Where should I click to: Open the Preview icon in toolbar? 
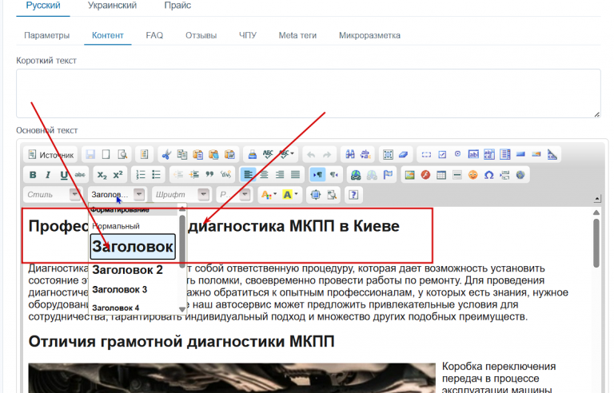click(x=122, y=155)
